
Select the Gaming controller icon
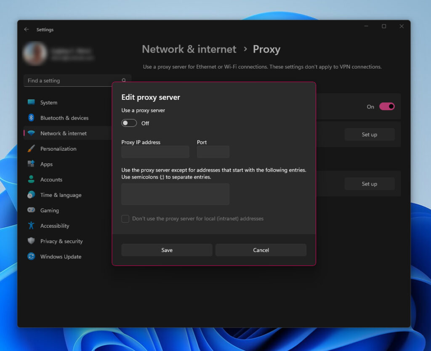(x=31, y=210)
